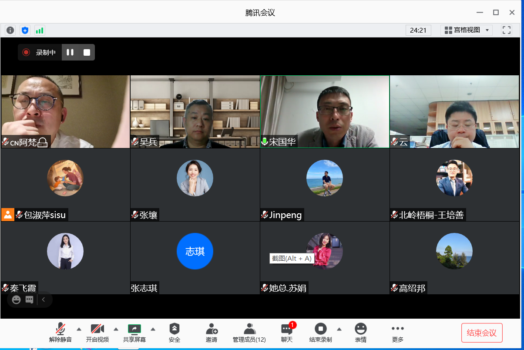Expand arrow next to 共享屏幕

pyautogui.click(x=153, y=329)
